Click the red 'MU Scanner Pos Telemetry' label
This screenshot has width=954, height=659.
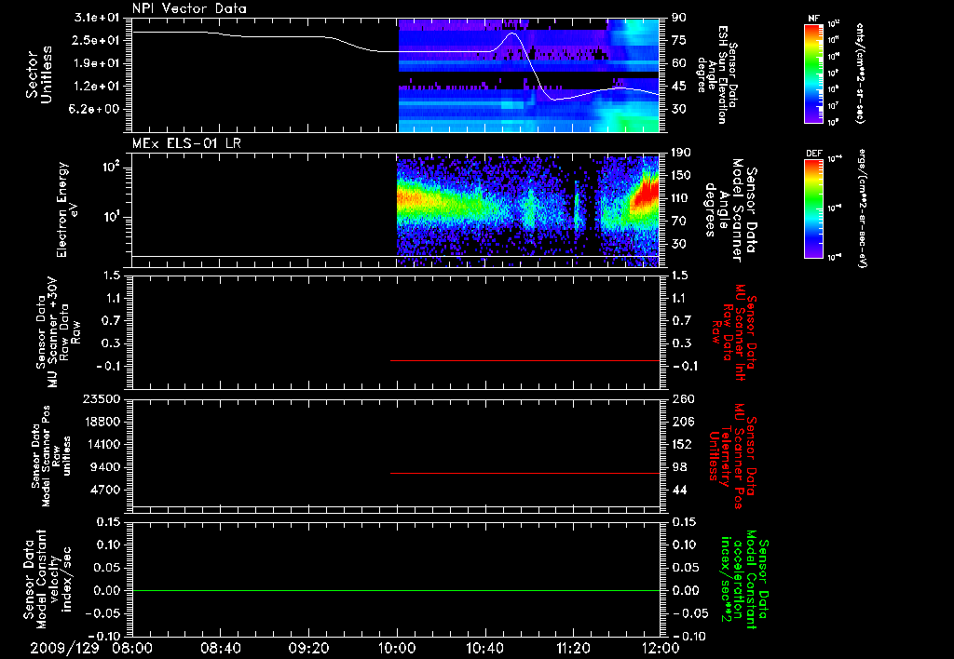click(x=732, y=456)
